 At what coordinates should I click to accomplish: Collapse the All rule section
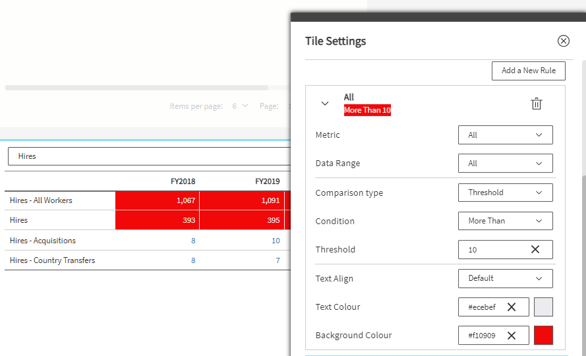(x=324, y=104)
